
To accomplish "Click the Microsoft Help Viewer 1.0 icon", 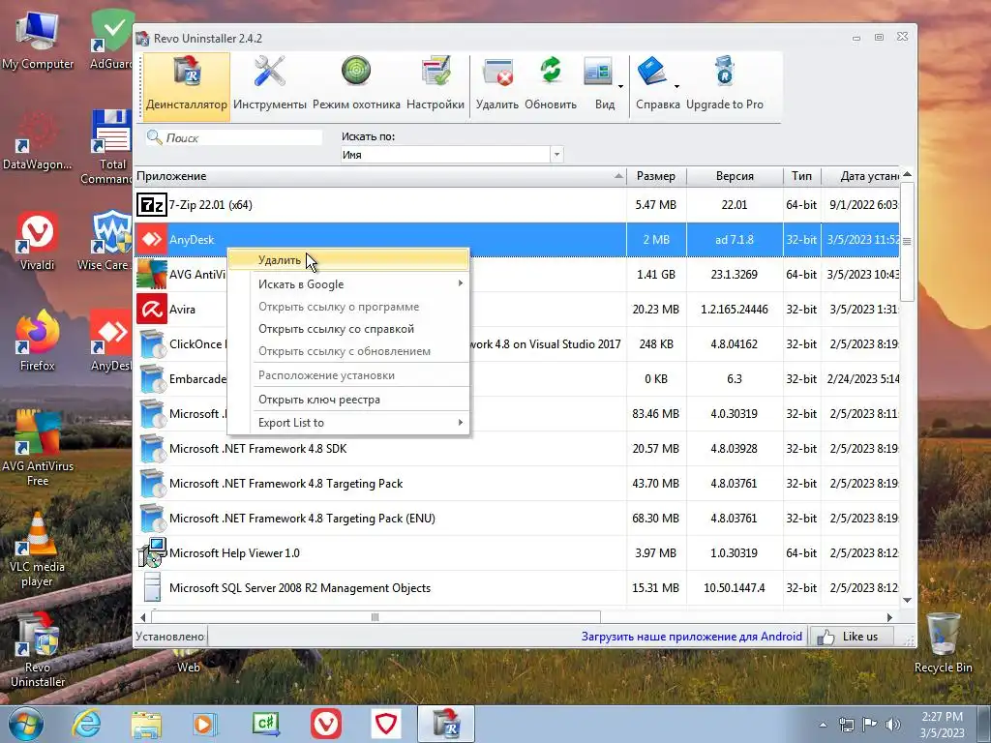I will click(152, 552).
